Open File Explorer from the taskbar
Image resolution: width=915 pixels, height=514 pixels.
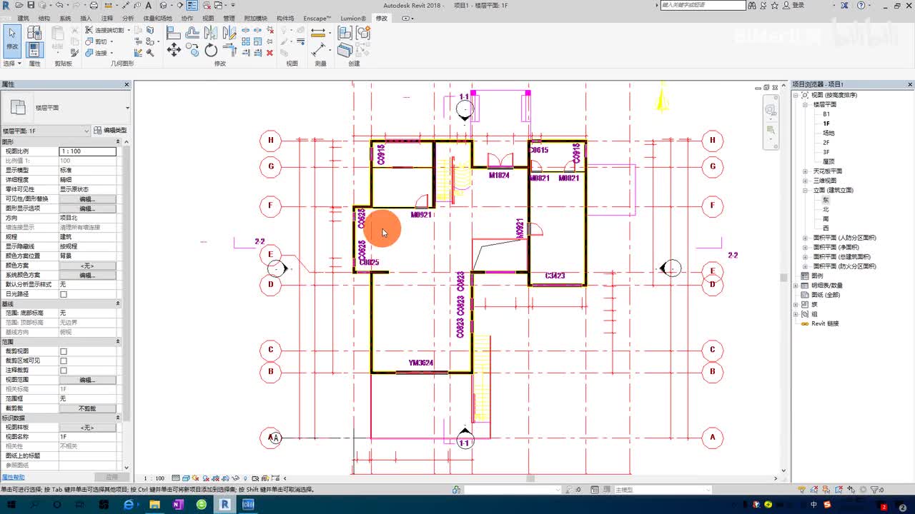pyautogui.click(x=154, y=505)
